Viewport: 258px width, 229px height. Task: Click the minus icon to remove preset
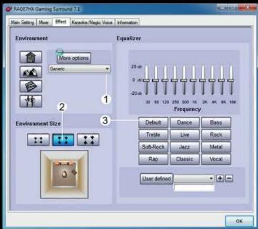coord(229,178)
